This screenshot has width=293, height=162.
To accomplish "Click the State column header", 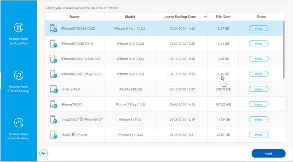I will (x=262, y=17).
